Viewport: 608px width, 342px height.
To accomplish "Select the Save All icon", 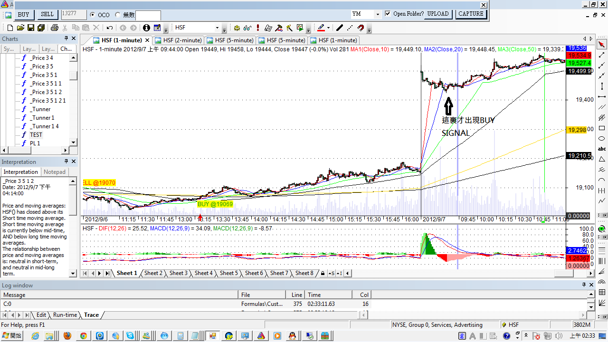I will pyautogui.click(x=41, y=28).
